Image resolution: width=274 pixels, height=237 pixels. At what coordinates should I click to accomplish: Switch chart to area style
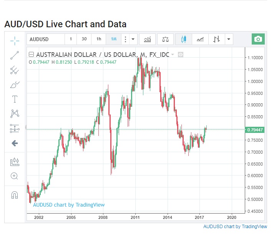point(200,39)
